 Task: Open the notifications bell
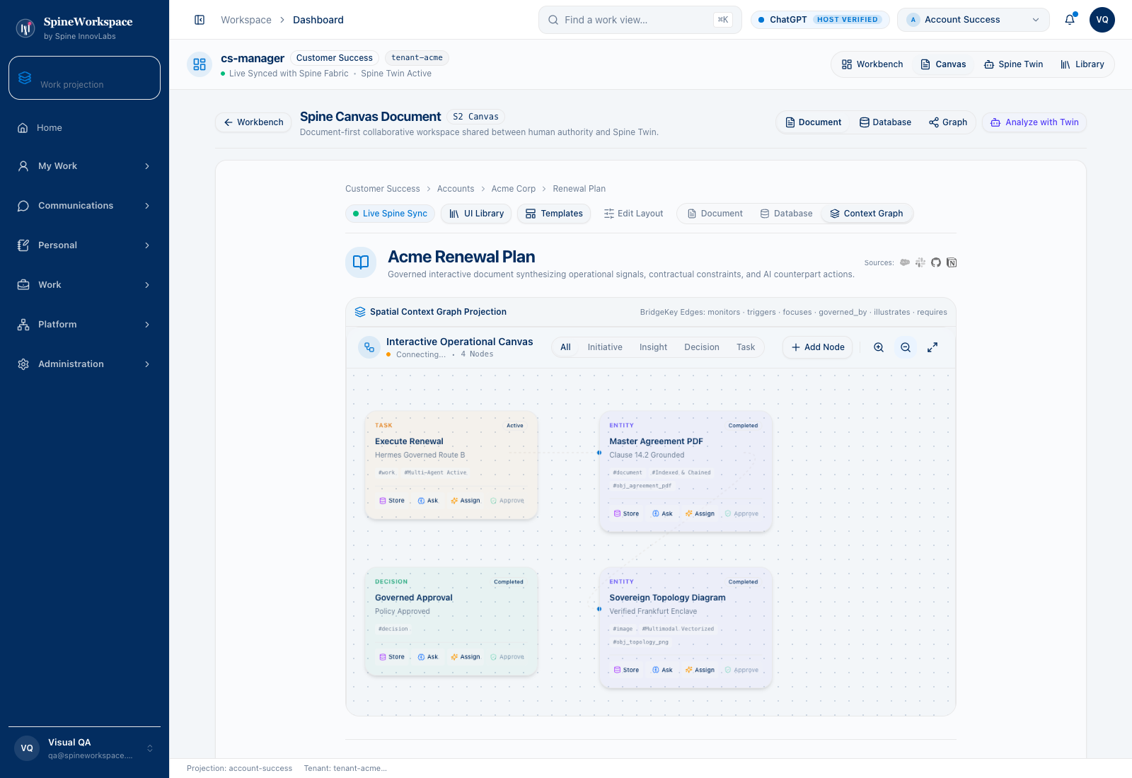coord(1070,20)
